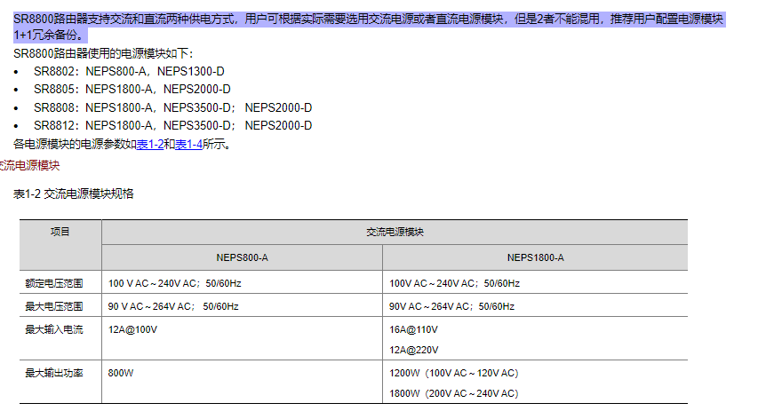Click the 16A@110V value
Image resolution: width=758 pixels, height=419 pixels.
tap(414, 329)
